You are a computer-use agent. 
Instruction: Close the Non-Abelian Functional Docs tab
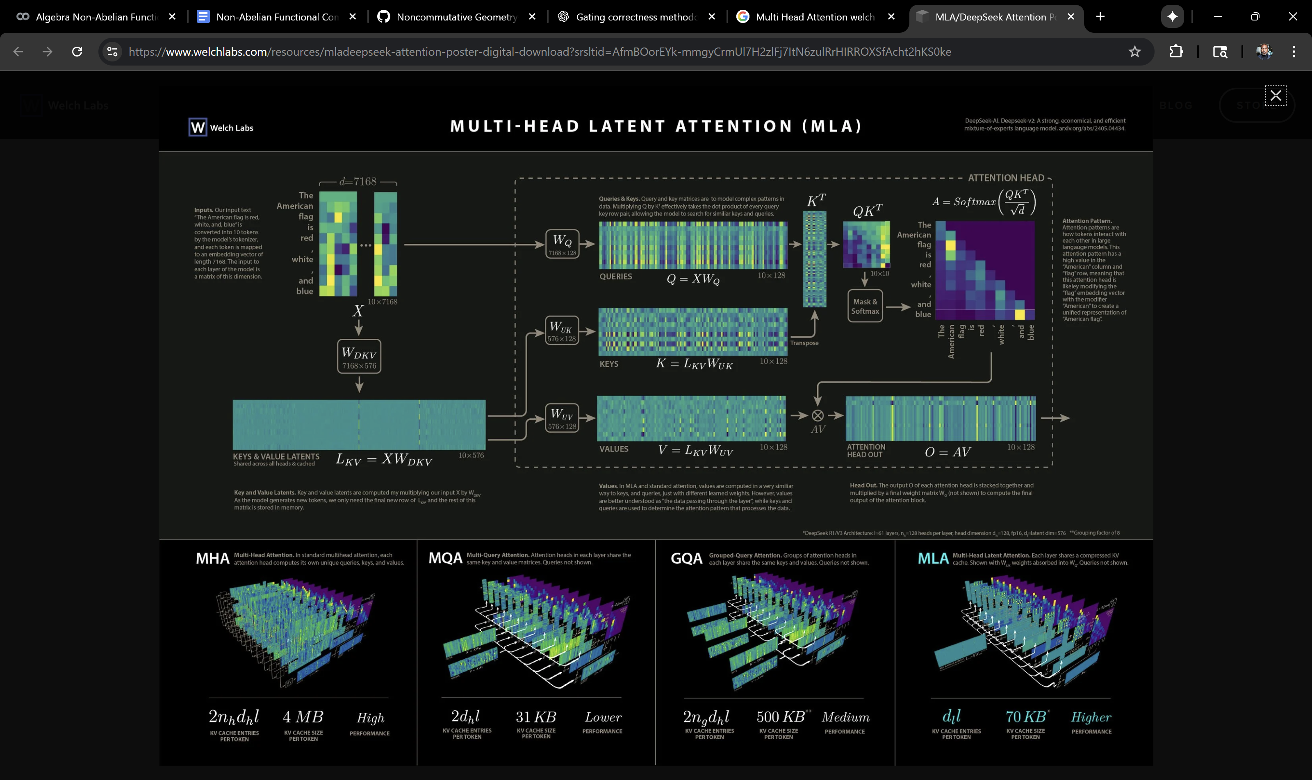tap(353, 17)
